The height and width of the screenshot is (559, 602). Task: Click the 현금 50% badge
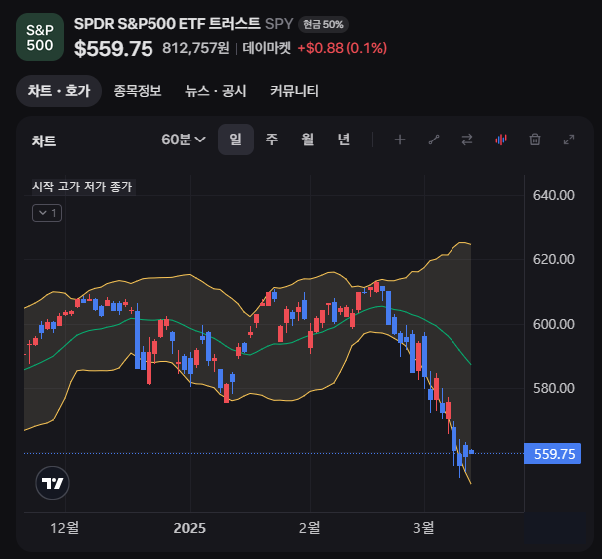323,25
